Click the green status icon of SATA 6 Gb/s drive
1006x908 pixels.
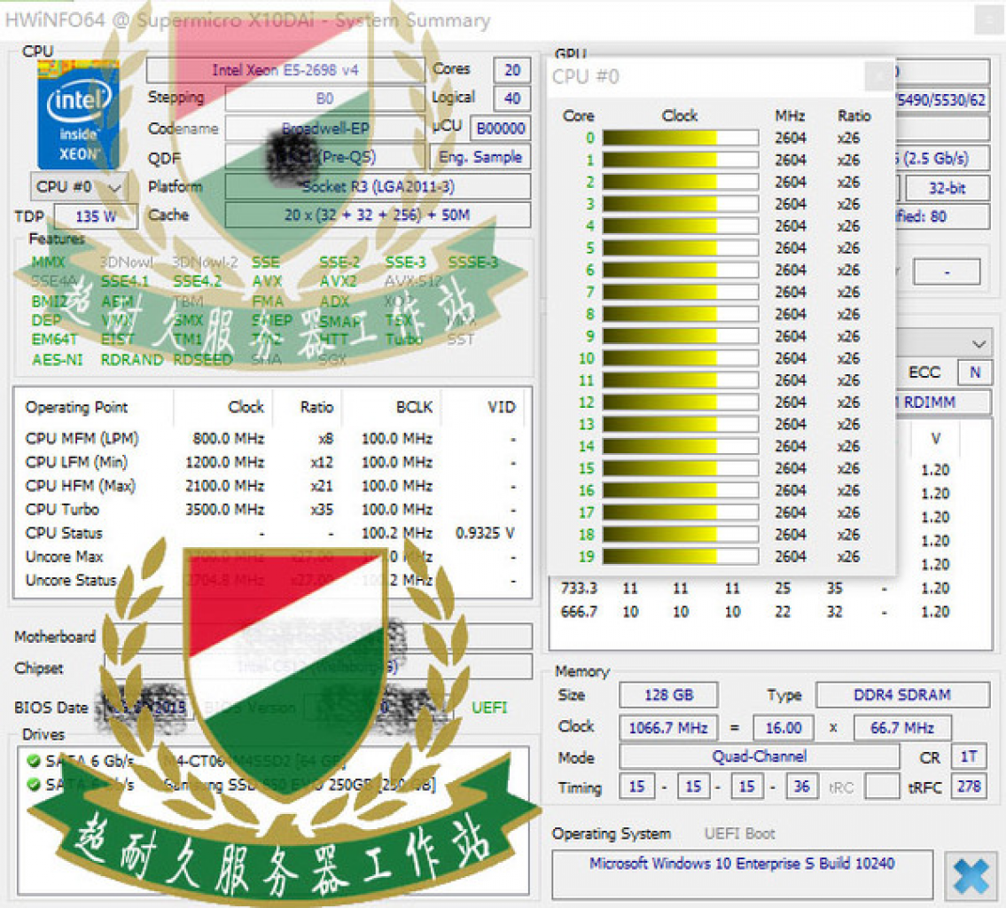click(x=34, y=761)
